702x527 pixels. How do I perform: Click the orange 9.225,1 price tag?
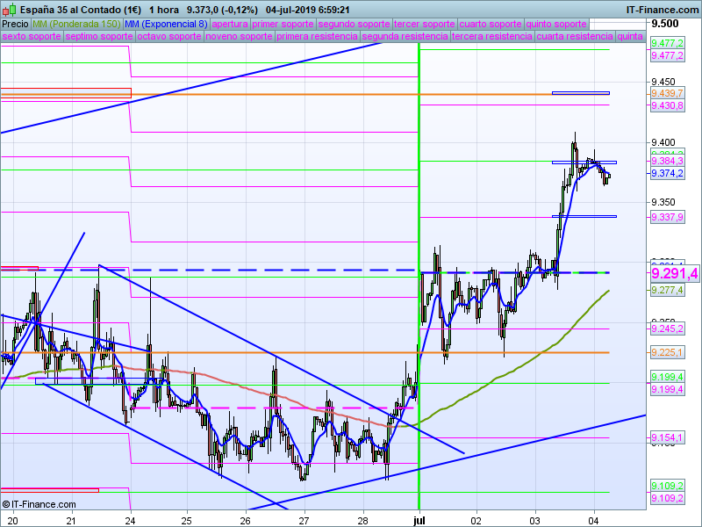point(667,352)
